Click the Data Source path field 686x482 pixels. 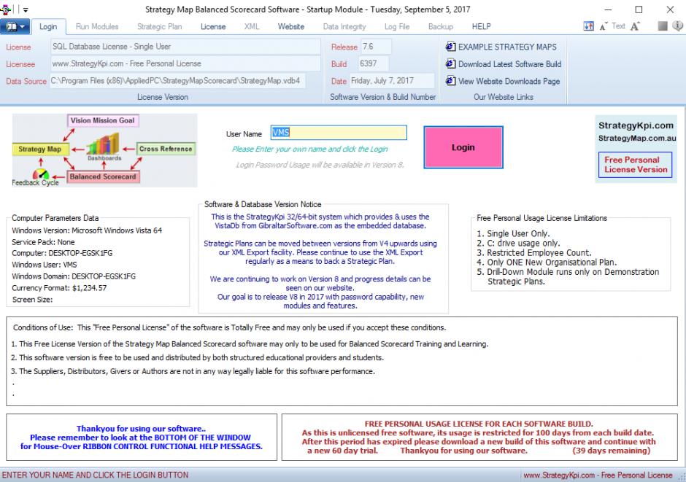(177, 81)
